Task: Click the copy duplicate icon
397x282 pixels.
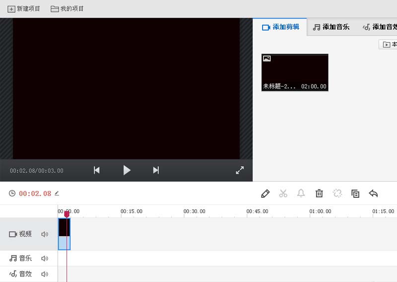Action: pyautogui.click(x=355, y=193)
